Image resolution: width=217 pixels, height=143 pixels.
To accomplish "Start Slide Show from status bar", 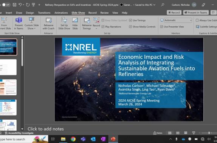I will click(x=194, y=133).
